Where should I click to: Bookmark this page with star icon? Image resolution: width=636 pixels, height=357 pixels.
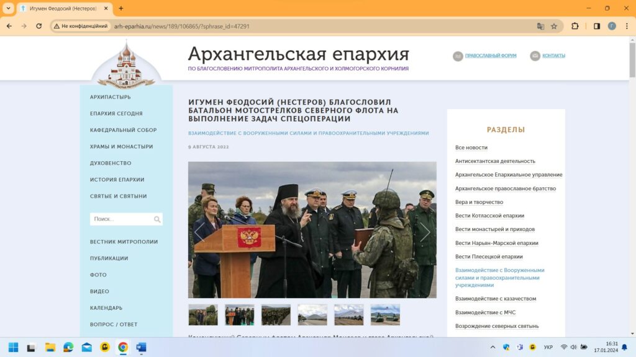pyautogui.click(x=554, y=26)
